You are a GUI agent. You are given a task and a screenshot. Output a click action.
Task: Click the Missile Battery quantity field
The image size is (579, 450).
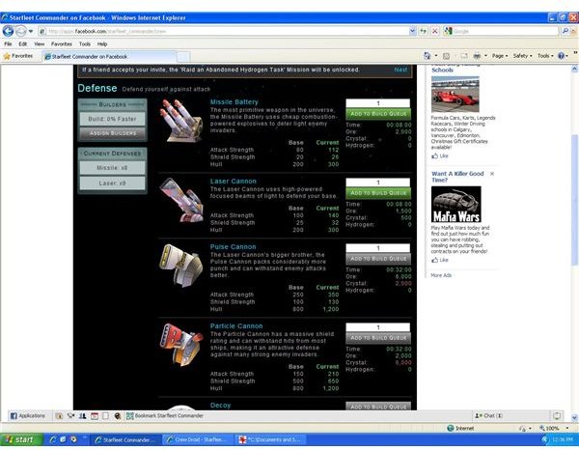[x=377, y=103]
